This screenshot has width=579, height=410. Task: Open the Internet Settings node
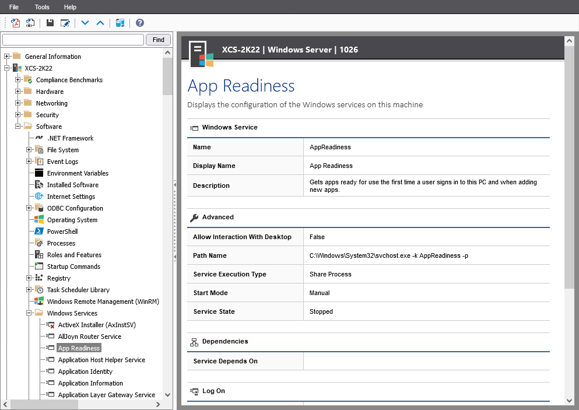coord(71,197)
